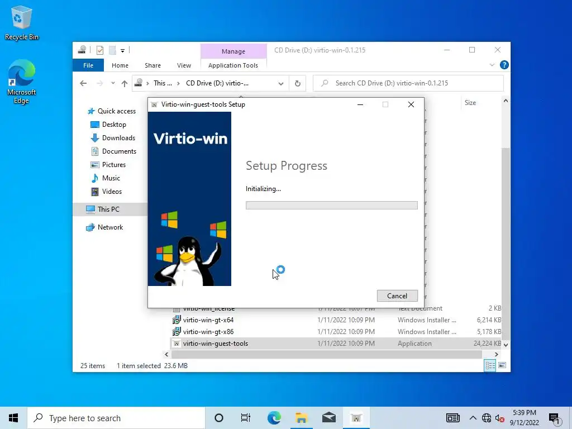572x429 pixels.
Task: Open News and interests taskbar icon
Action: click(452, 418)
